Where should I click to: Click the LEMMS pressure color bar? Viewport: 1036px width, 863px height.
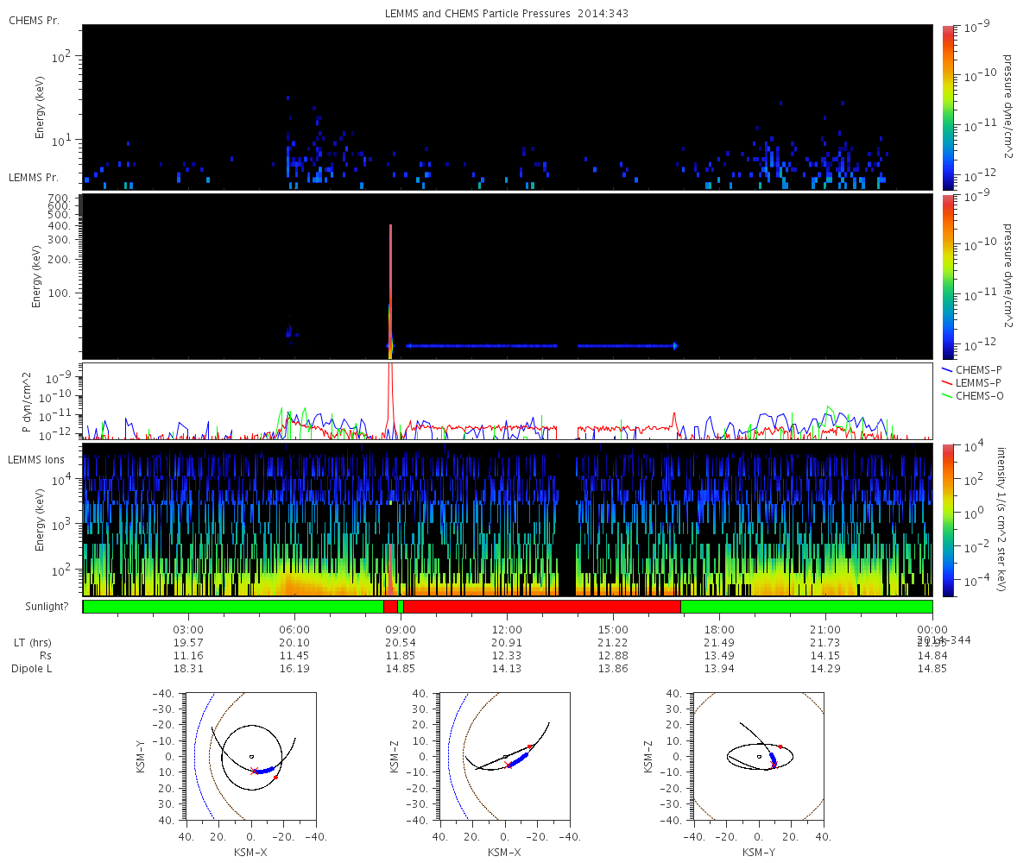(x=947, y=276)
